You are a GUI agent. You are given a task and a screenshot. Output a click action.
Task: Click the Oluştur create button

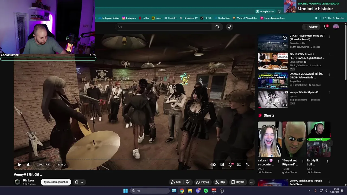[311, 27]
